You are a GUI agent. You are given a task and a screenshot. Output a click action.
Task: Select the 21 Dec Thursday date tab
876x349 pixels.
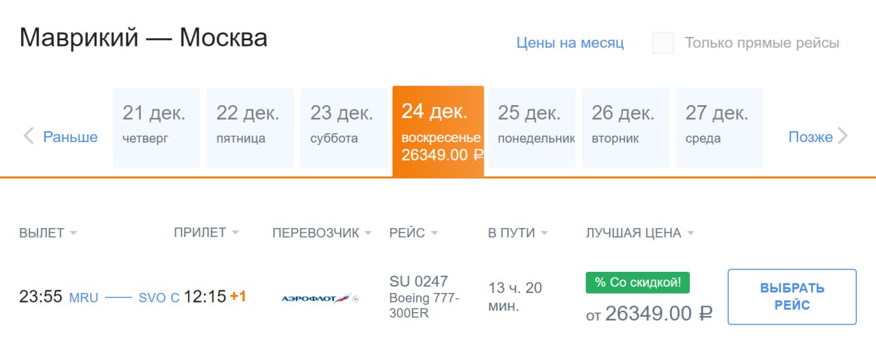pyautogui.click(x=156, y=128)
